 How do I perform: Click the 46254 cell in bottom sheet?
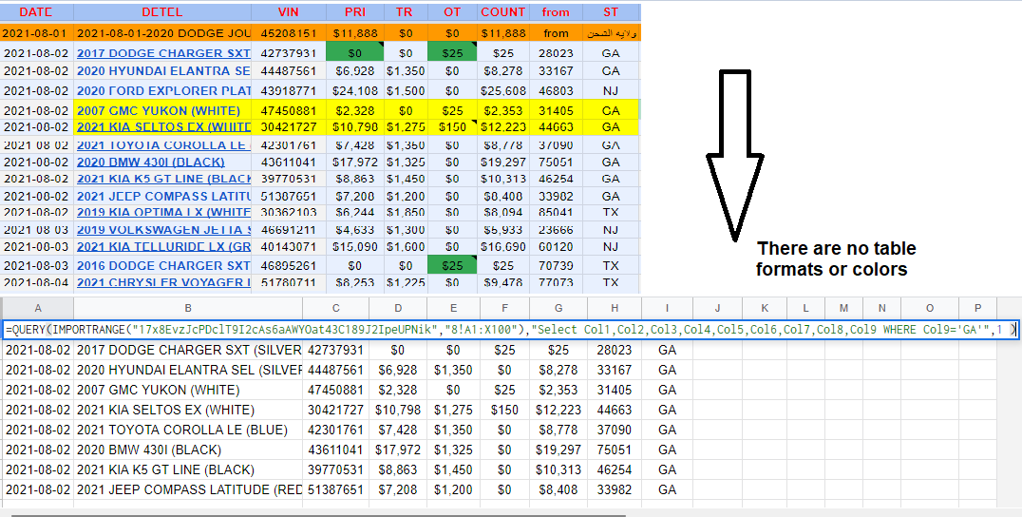coord(614,470)
